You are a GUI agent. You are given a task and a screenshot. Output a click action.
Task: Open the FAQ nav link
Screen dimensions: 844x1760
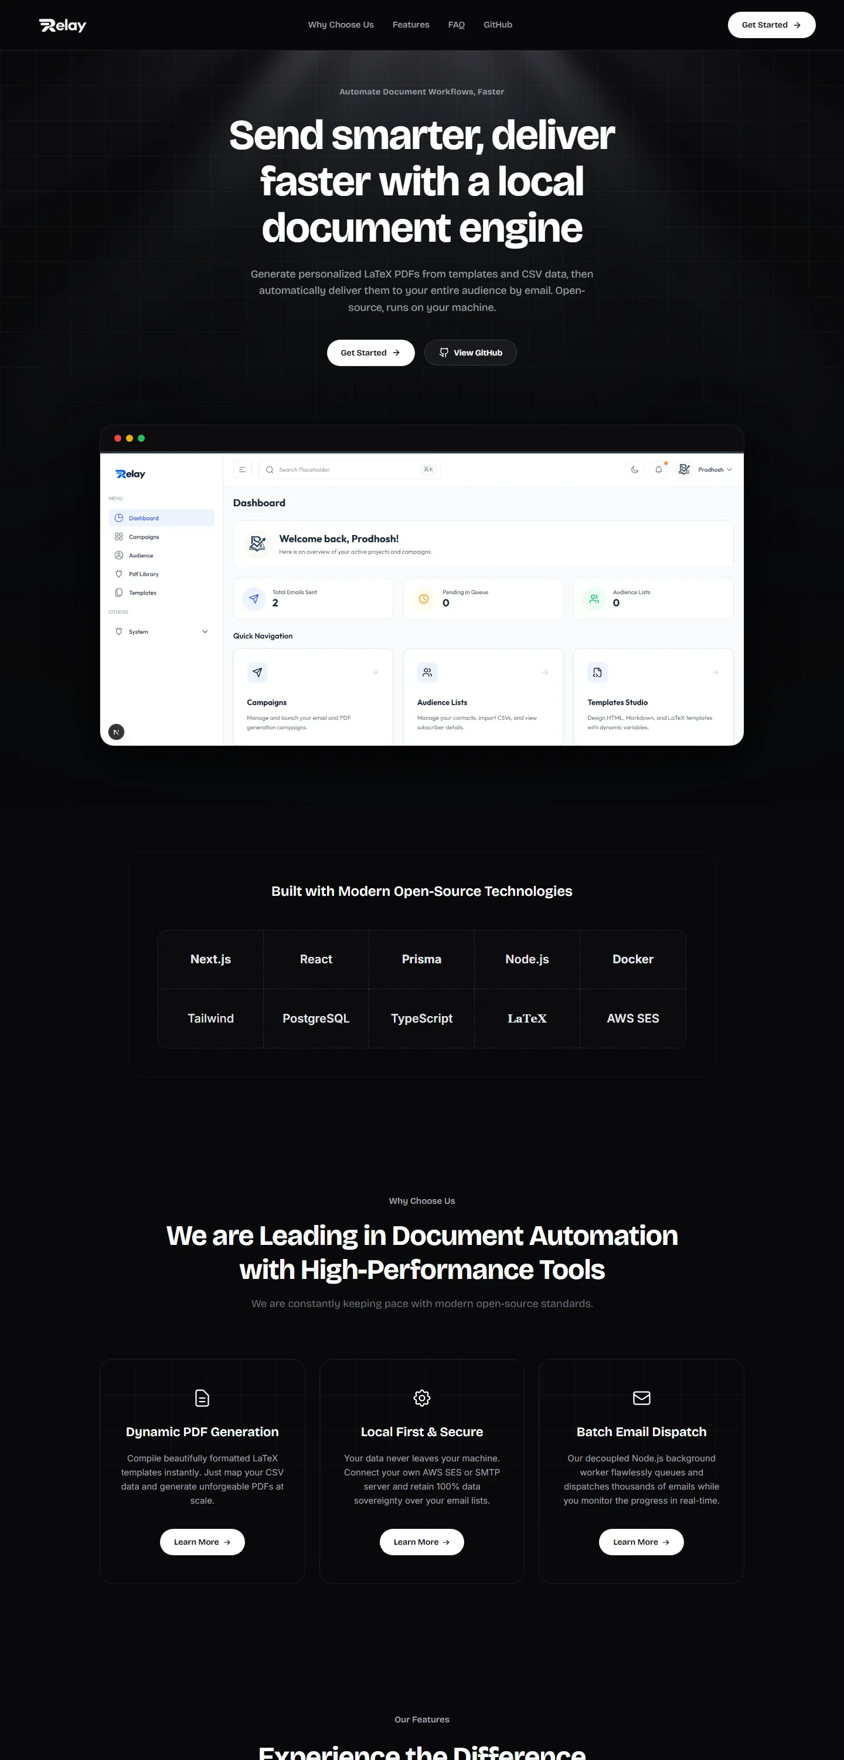click(456, 25)
